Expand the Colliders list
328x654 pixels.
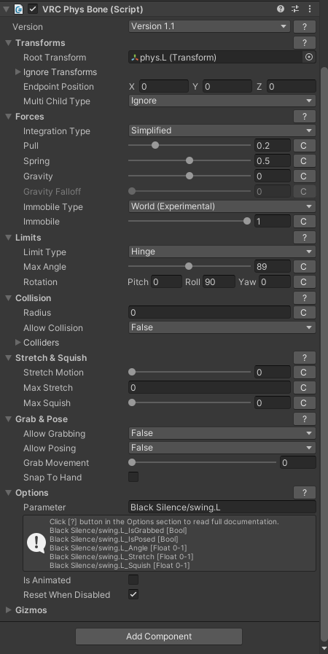[x=18, y=342]
